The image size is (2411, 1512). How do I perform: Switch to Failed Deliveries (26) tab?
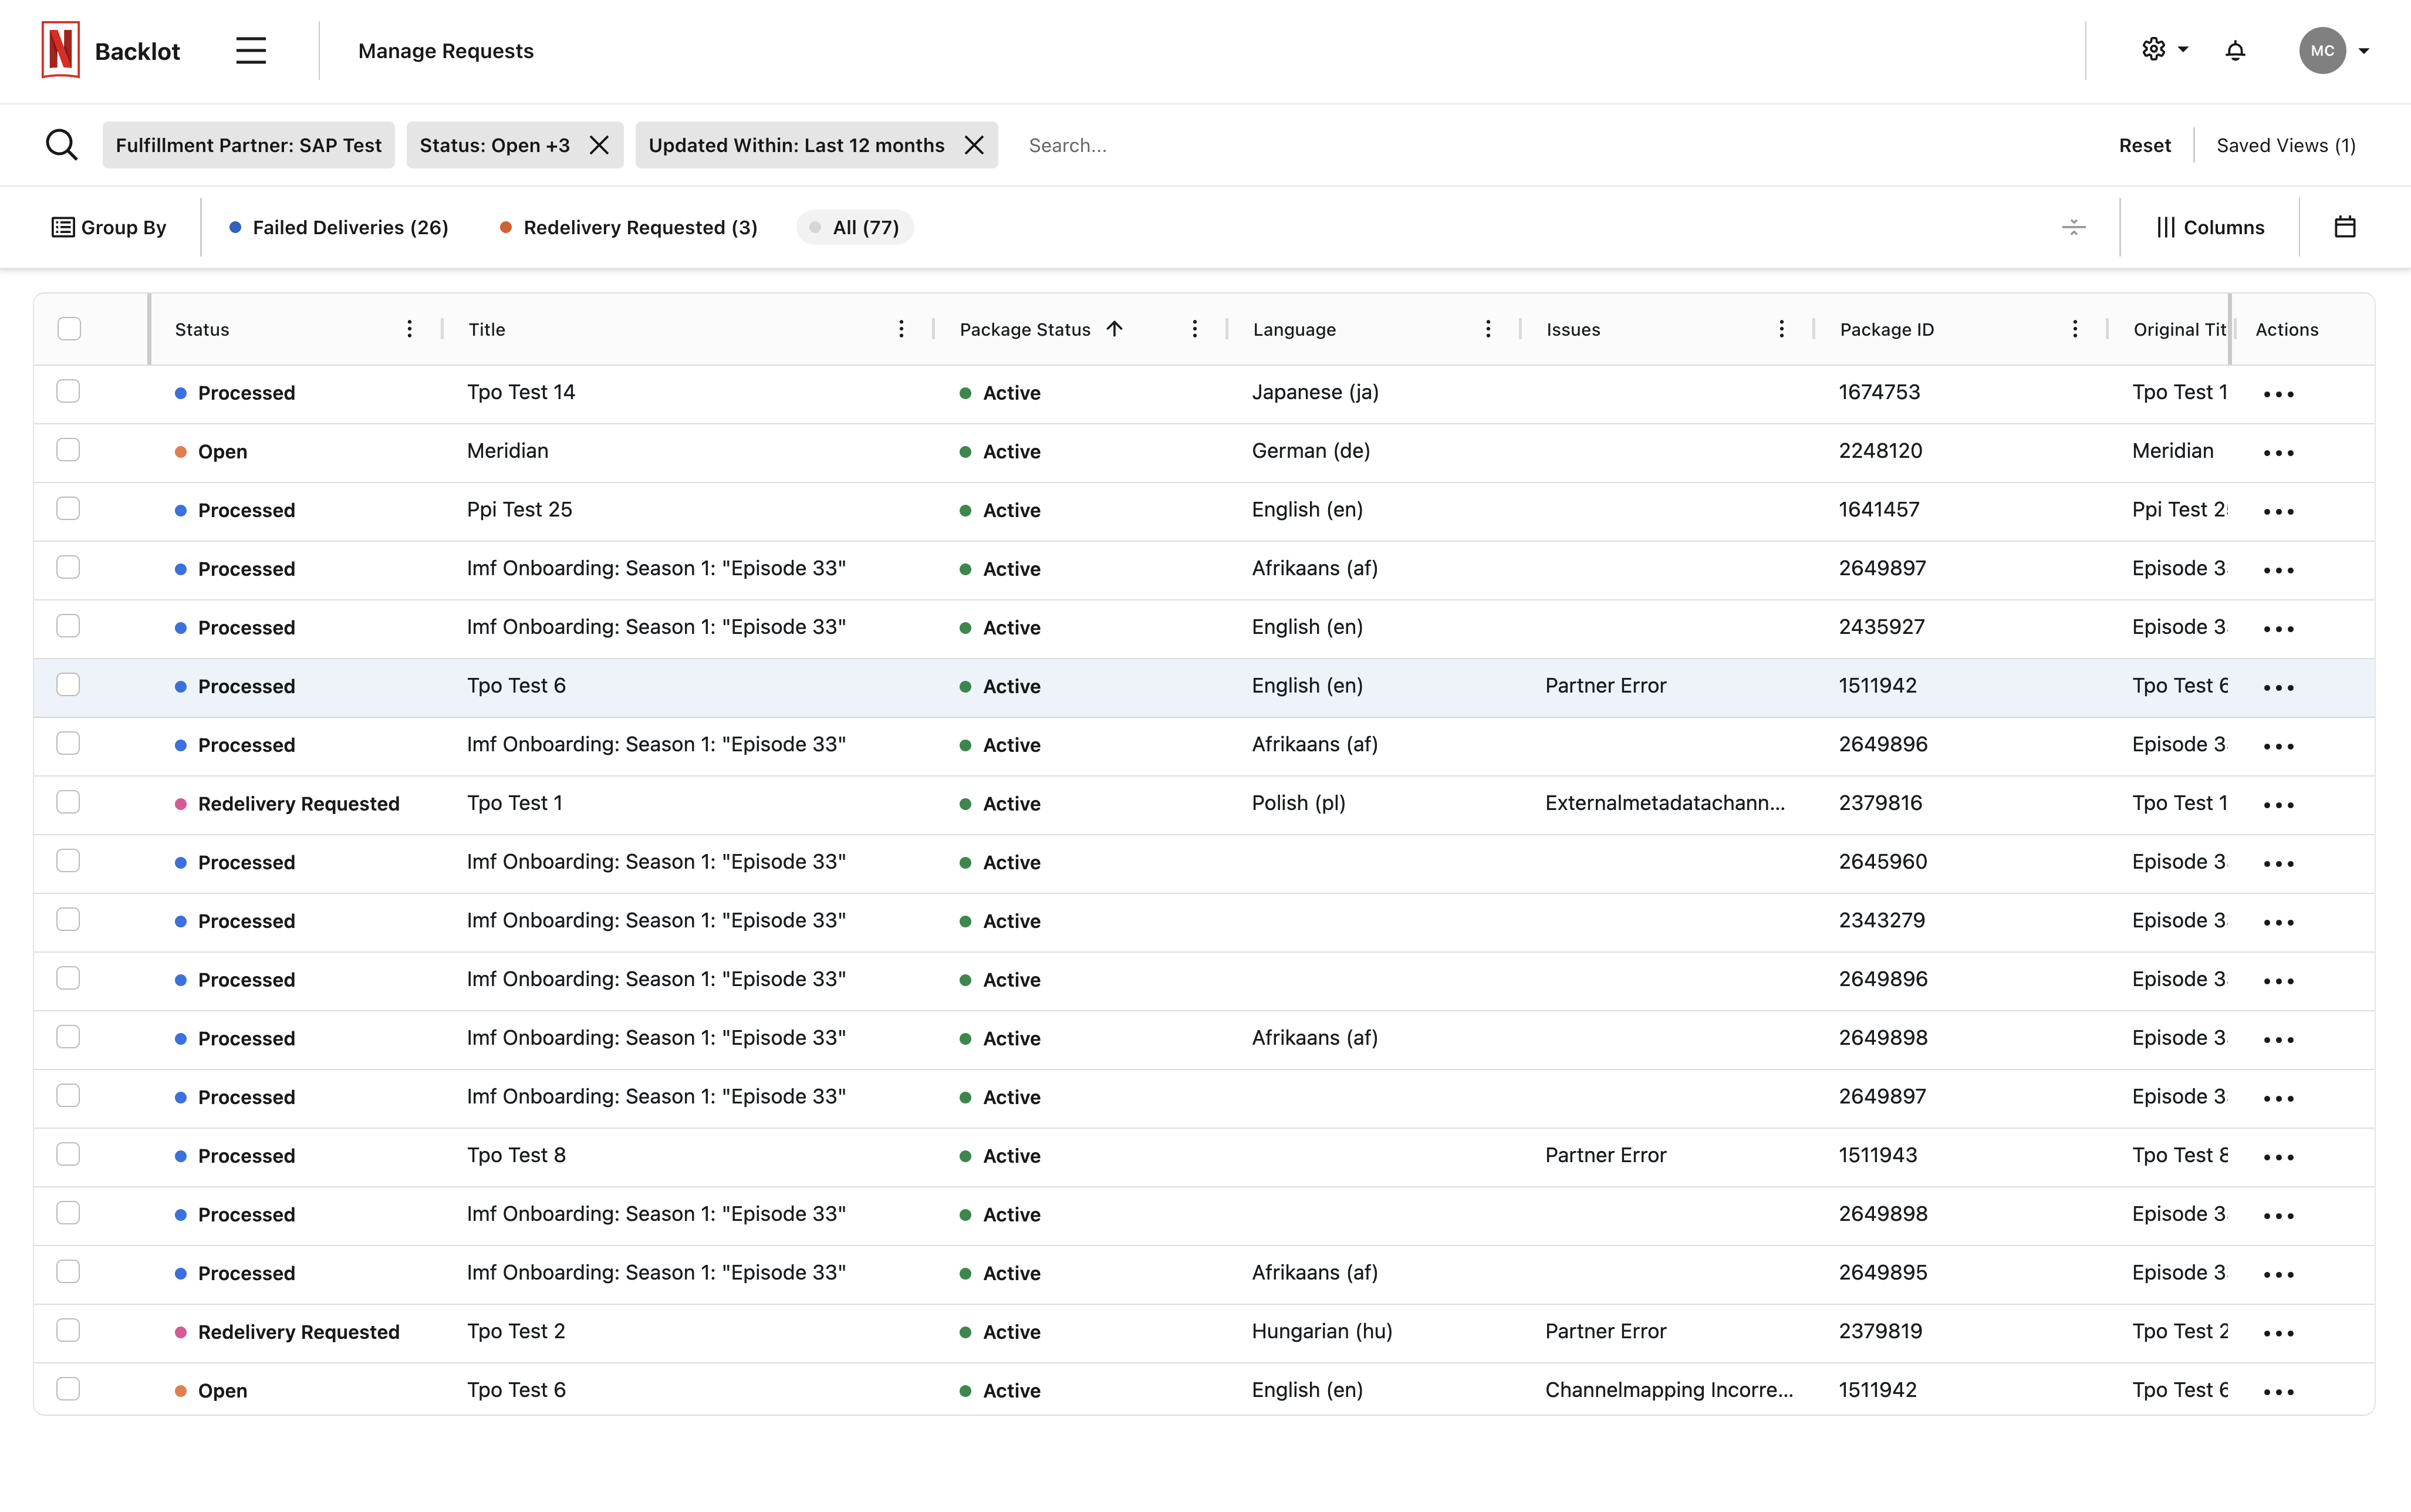(339, 227)
